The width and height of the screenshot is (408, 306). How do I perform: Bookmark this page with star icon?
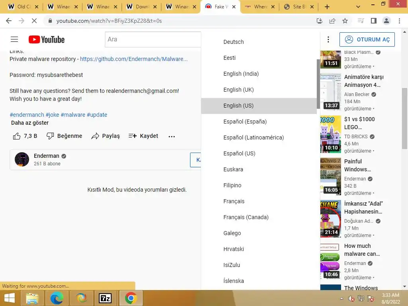pyautogui.click(x=345, y=21)
